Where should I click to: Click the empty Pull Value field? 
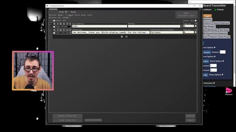pos(154,26)
